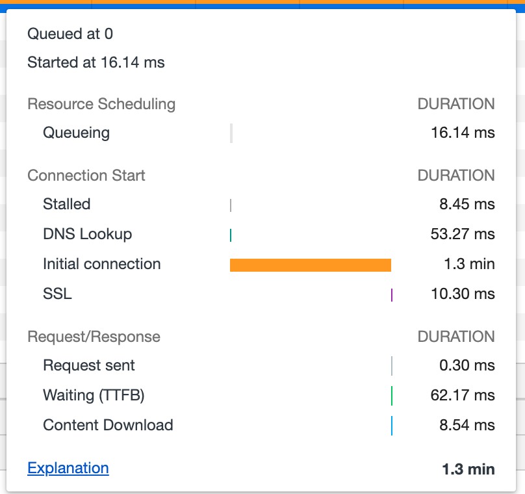Click the blue Content Download marker
This screenshot has width=525, height=494.
(x=392, y=426)
